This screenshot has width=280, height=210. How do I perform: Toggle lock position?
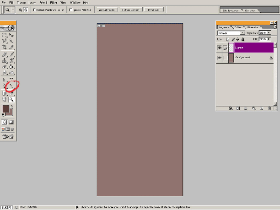tap(237, 39)
